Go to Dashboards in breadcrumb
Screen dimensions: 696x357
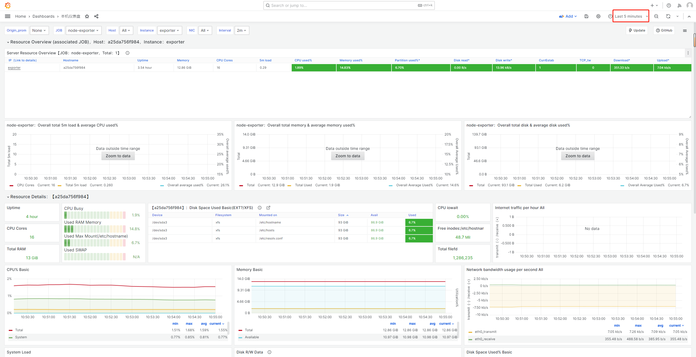(x=43, y=16)
